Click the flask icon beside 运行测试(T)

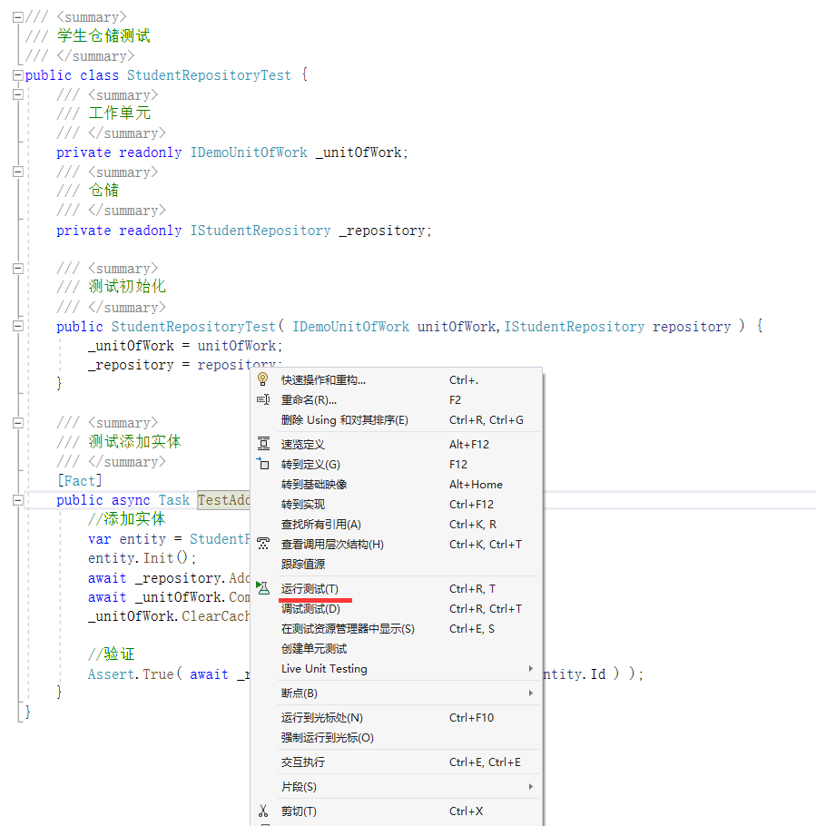click(263, 588)
